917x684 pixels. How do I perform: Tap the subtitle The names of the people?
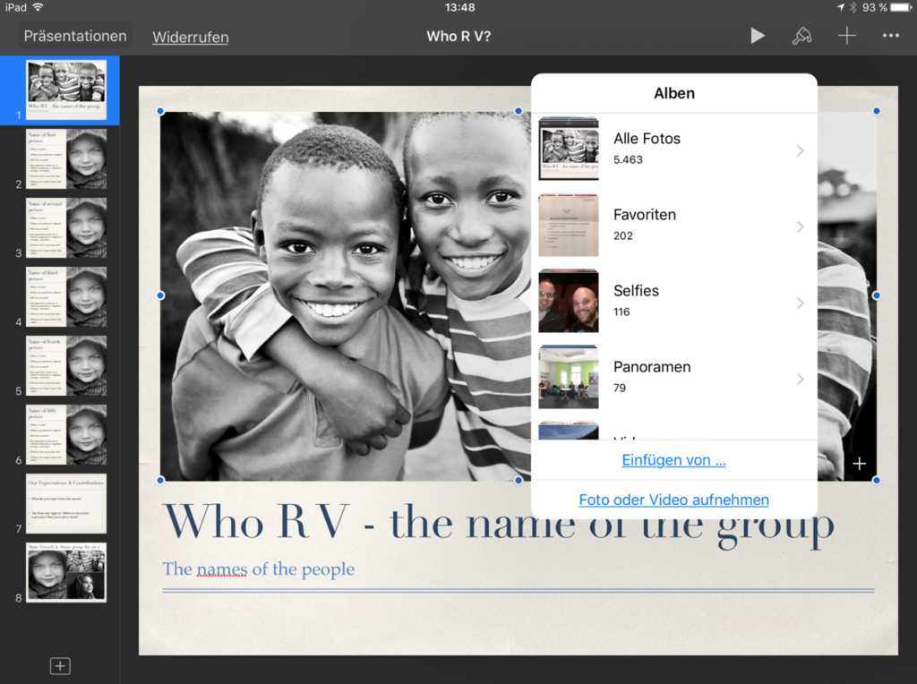259,569
